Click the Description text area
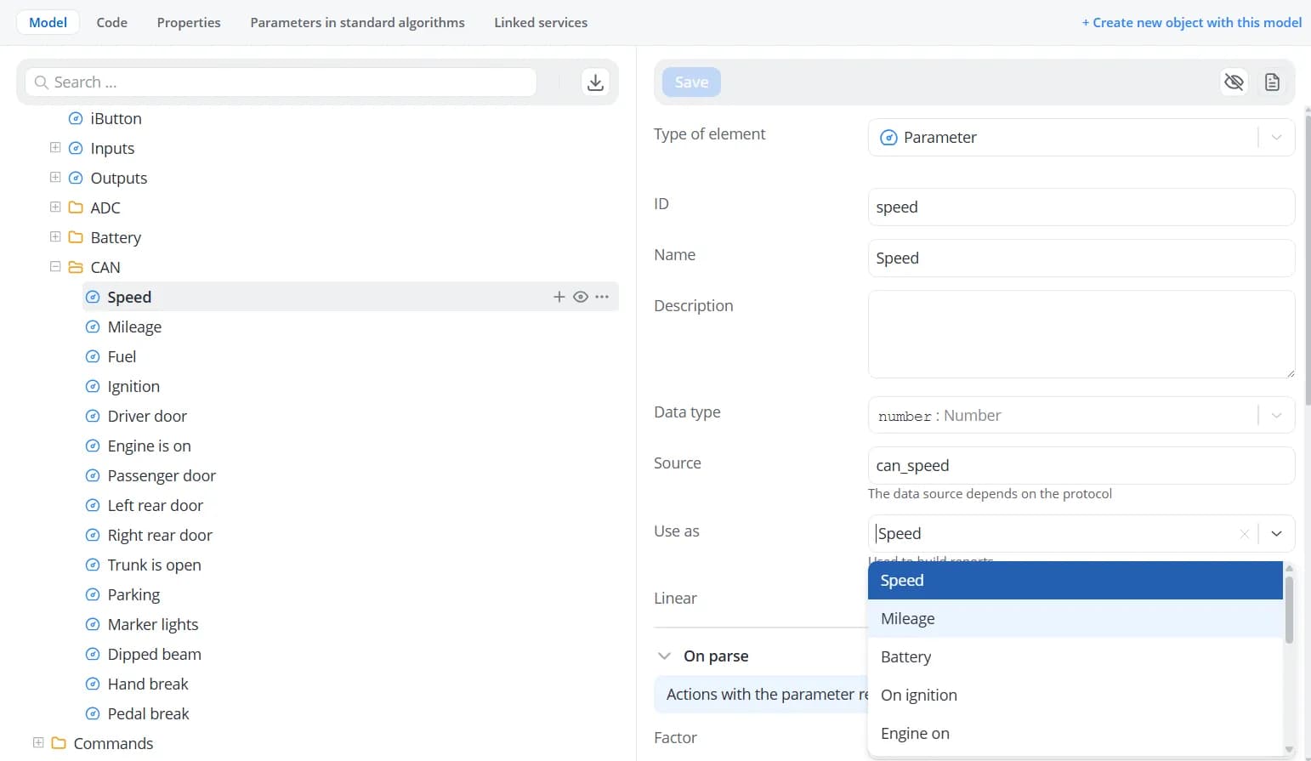The width and height of the screenshot is (1311, 761). coord(1081,334)
